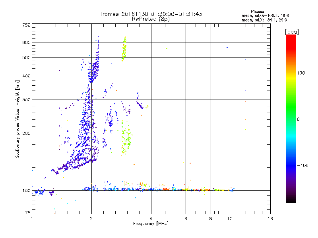Click the x-axis tick label '1'
Screen dimensions: 318x238
(x=32, y=219)
